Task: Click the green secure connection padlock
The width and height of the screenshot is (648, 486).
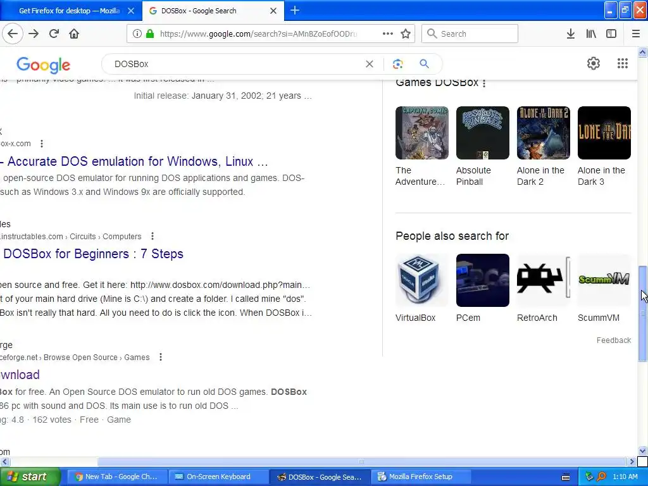Action: click(150, 34)
